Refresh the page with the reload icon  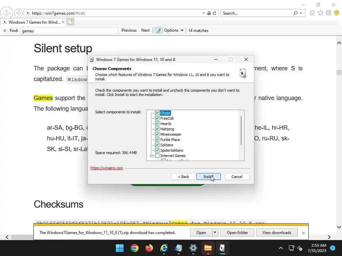pos(215,13)
